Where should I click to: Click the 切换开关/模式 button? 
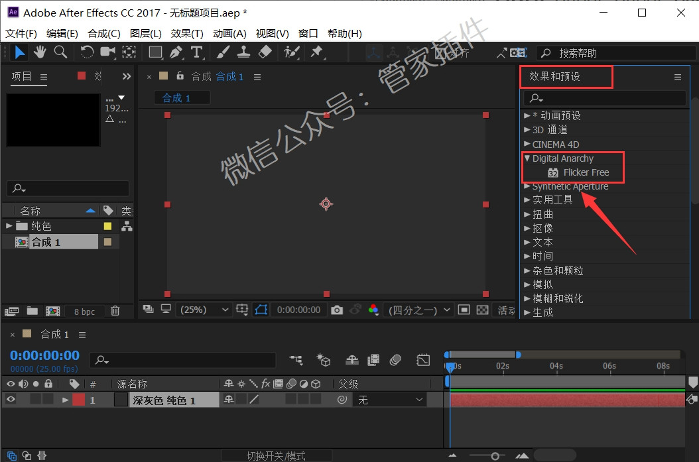277,456
